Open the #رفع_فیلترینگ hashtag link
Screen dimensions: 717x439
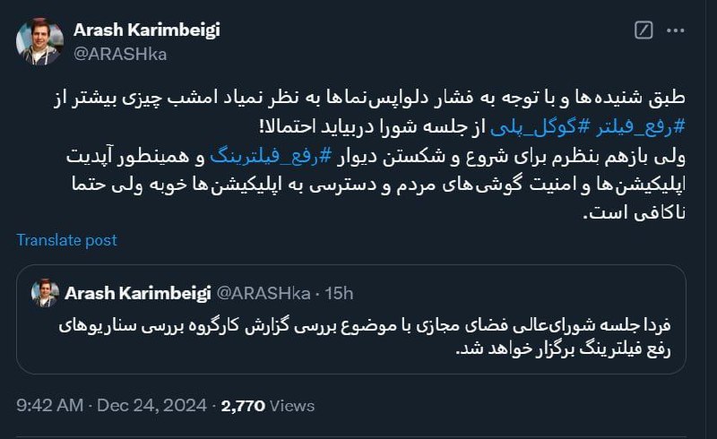[x=271, y=157]
